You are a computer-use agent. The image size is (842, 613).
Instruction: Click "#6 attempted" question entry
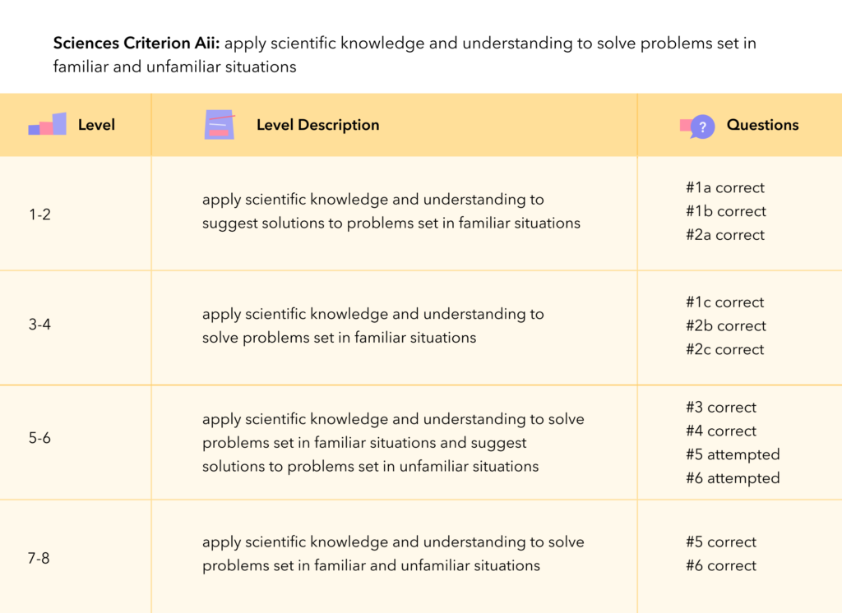pyautogui.click(x=732, y=478)
